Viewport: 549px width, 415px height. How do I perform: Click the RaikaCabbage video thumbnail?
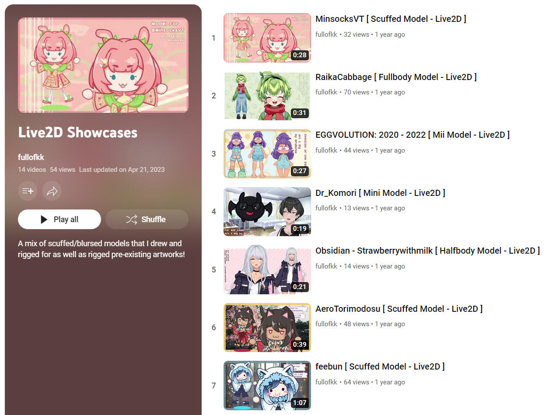267,96
